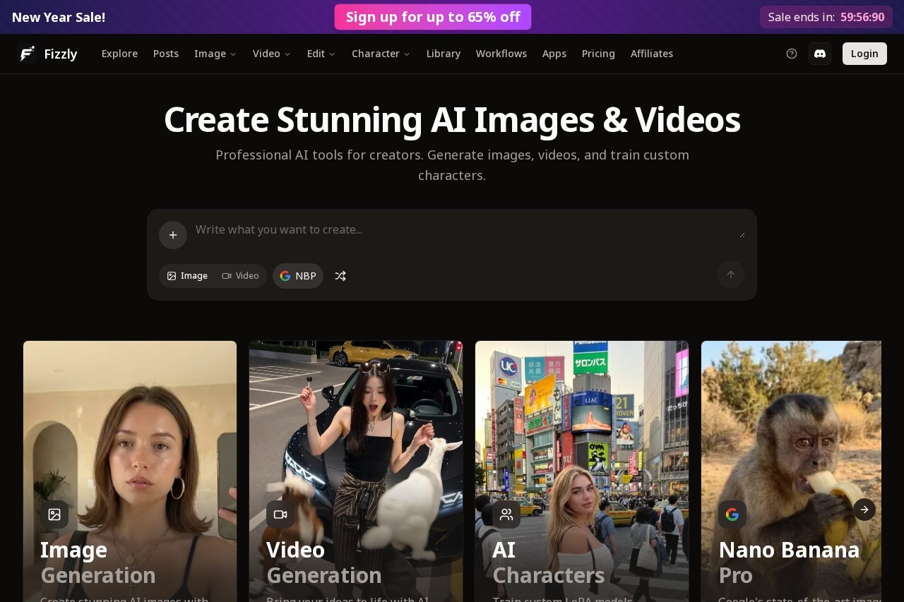The height and width of the screenshot is (602, 904).
Task: Open the help question mark icon
Action: [x=792, y=54]
